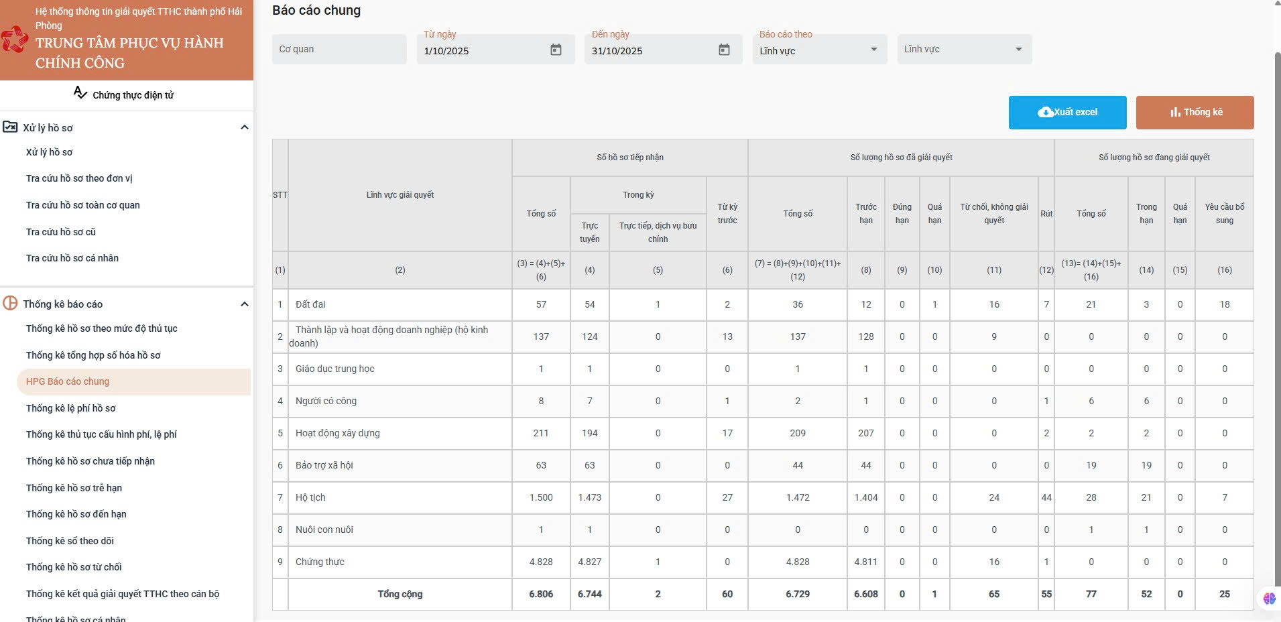Open Thống kê hồ sơ từ chối
The image size is (1281, 622).
click(74, 567)
